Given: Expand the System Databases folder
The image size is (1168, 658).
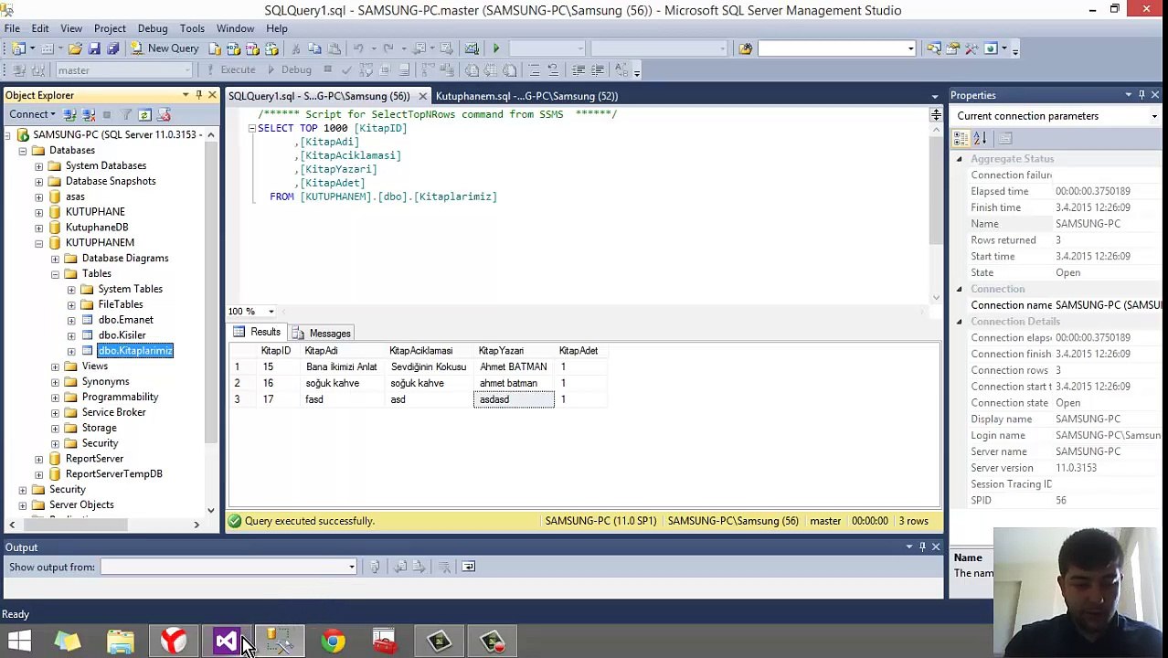Looking at the screenshot, I should (39, 165).
